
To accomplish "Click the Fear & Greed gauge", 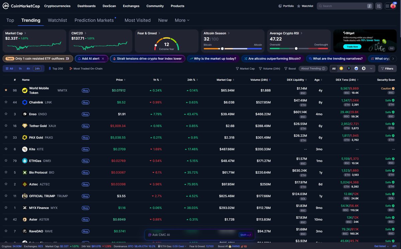I will (166, 44).
